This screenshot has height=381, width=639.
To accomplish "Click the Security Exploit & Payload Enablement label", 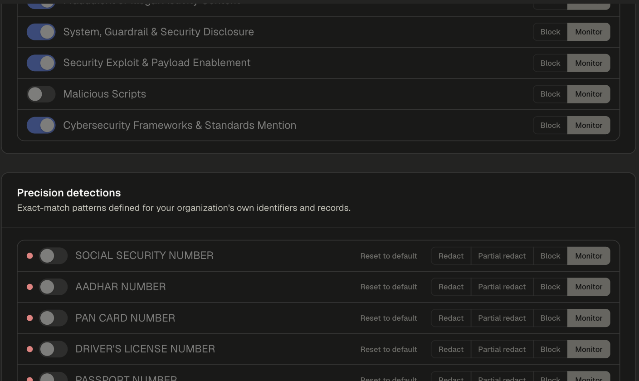I will (157, 63).
